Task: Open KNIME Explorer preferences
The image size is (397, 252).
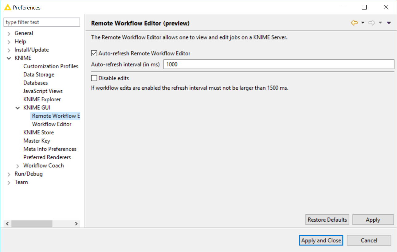Action: tap(42, 99)
